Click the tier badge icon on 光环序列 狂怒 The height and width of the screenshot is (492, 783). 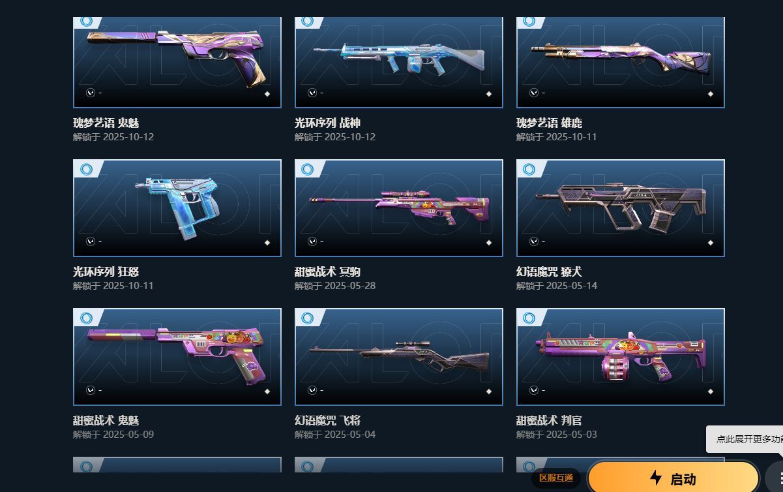click(86, 170)
